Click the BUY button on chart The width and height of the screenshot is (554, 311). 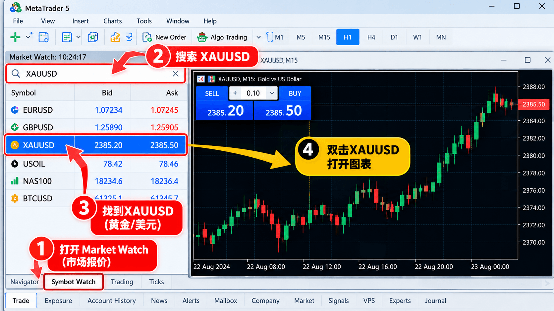pos(295,94)
